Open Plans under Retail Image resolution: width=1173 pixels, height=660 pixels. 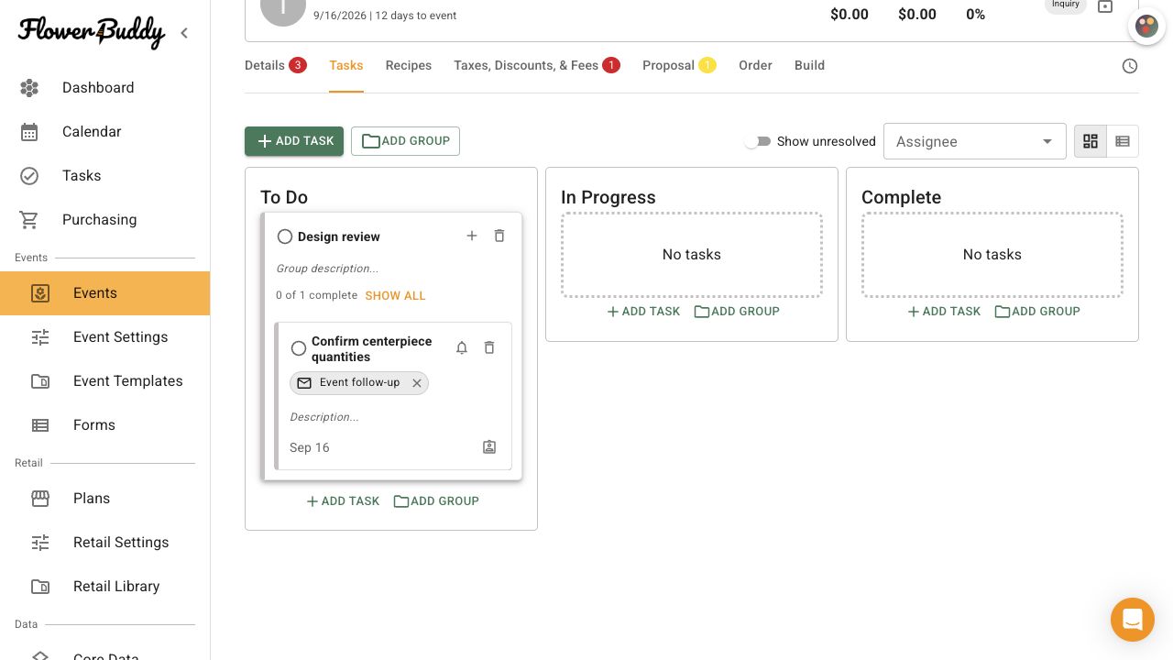[104, 499]
